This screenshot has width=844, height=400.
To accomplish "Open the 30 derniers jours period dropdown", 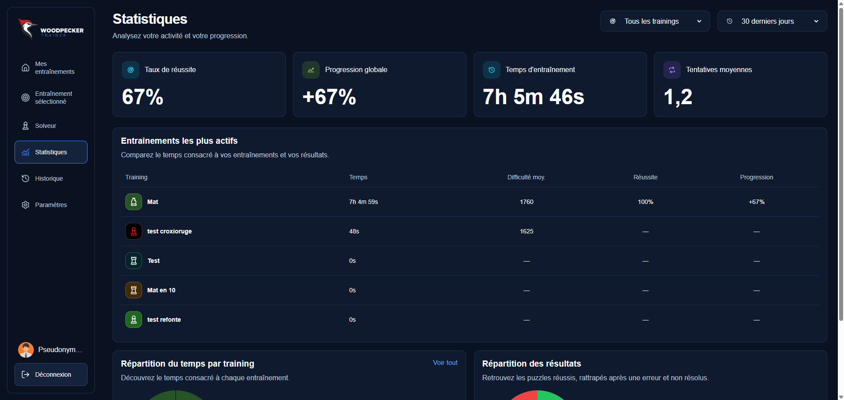I will pos(772,21).
